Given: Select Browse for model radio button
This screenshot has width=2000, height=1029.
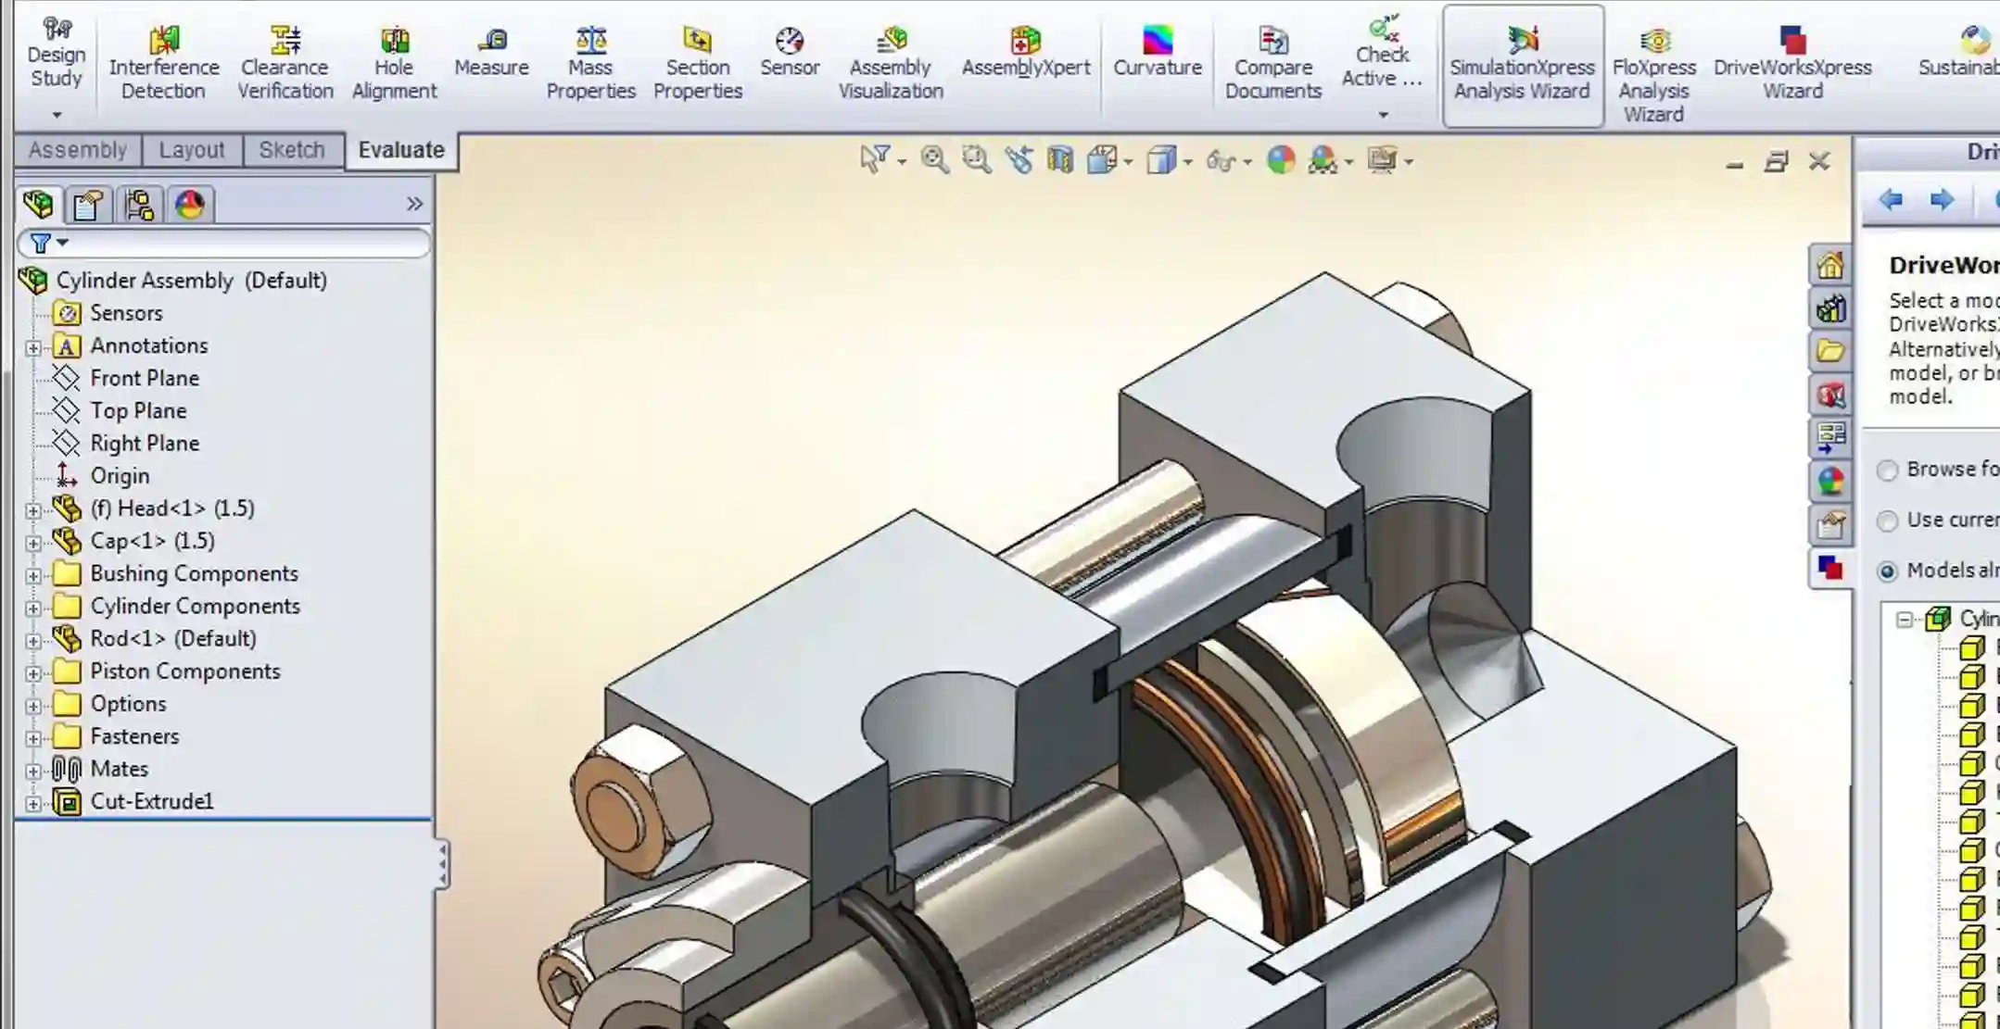Looking at the screenshot, I should pyautogui.click(x=1887, y=471).
